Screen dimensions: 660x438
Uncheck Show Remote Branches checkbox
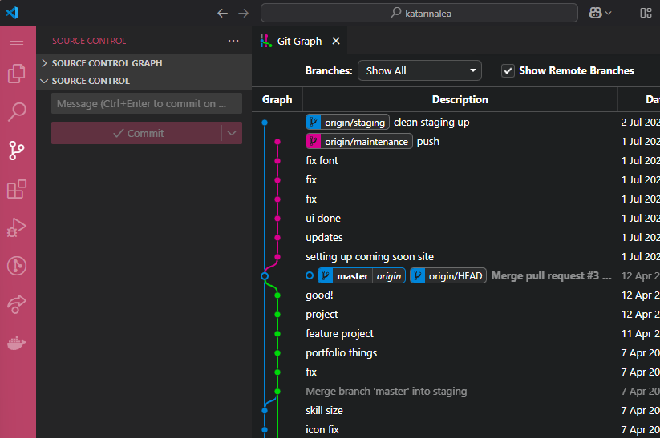(x=508, y=70)
